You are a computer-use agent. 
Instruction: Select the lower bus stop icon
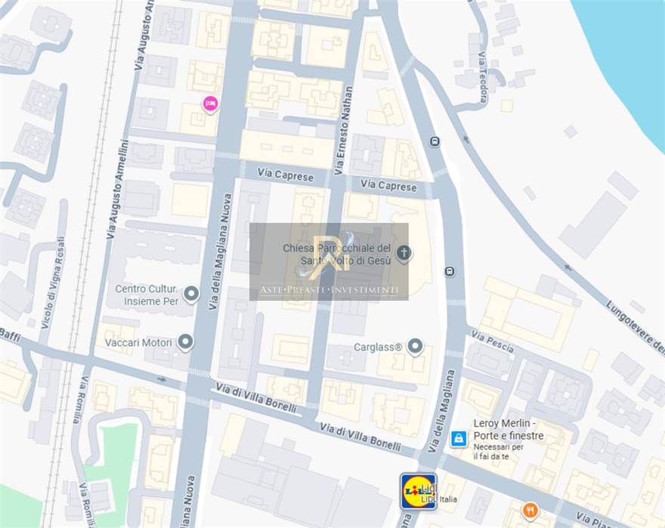[450, 271]
